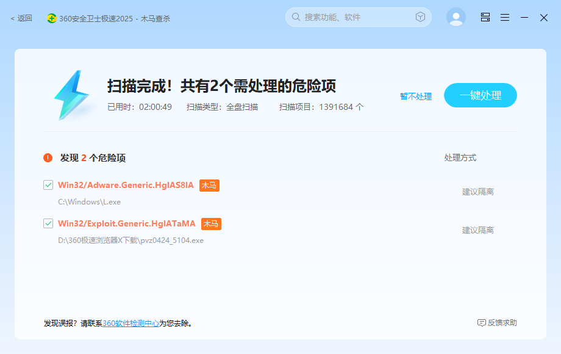
Task: Uncheck the Adware.Generic.HgIAS8IA checkbox
Action: (48, 185)
